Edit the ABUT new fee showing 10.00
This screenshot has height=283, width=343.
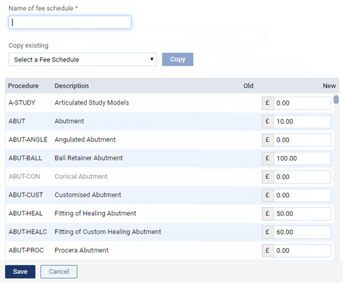(x=302, y=122)
